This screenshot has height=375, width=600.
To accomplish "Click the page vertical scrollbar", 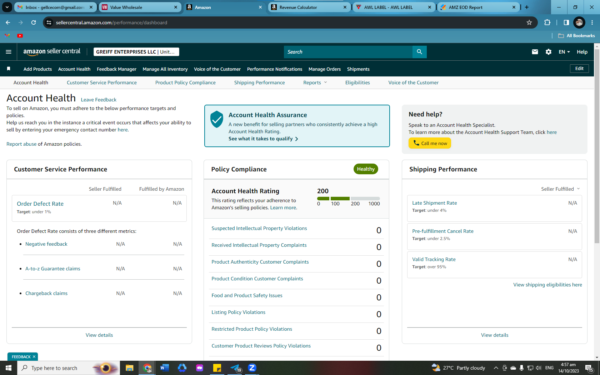I will [597, 146].
